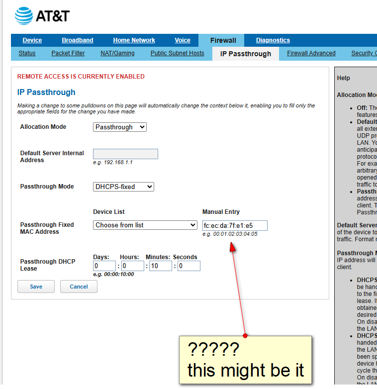Viewport: 377px width, 389px height.
Task: Click the Manual Entry MAC address field
Action: 235,226
